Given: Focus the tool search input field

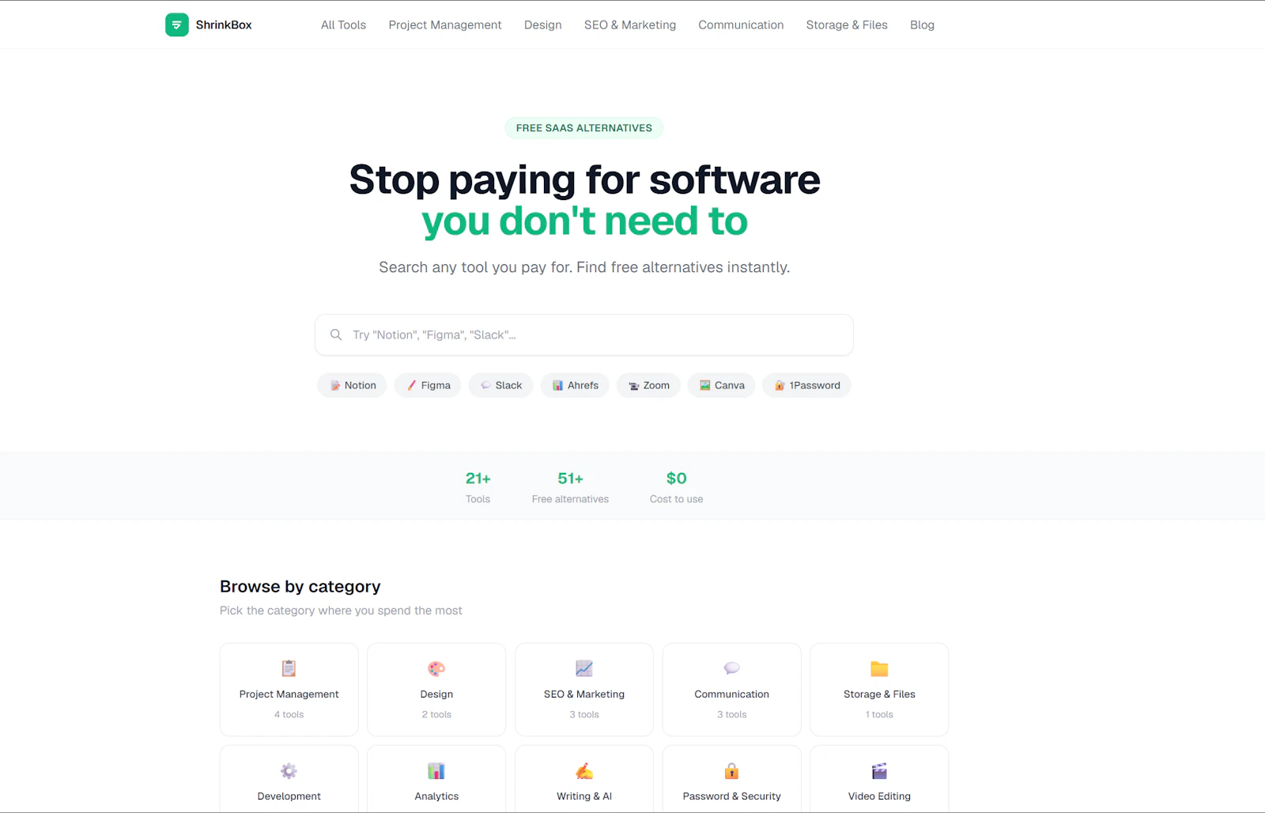Looking at the screenshot, I should 584,335.
